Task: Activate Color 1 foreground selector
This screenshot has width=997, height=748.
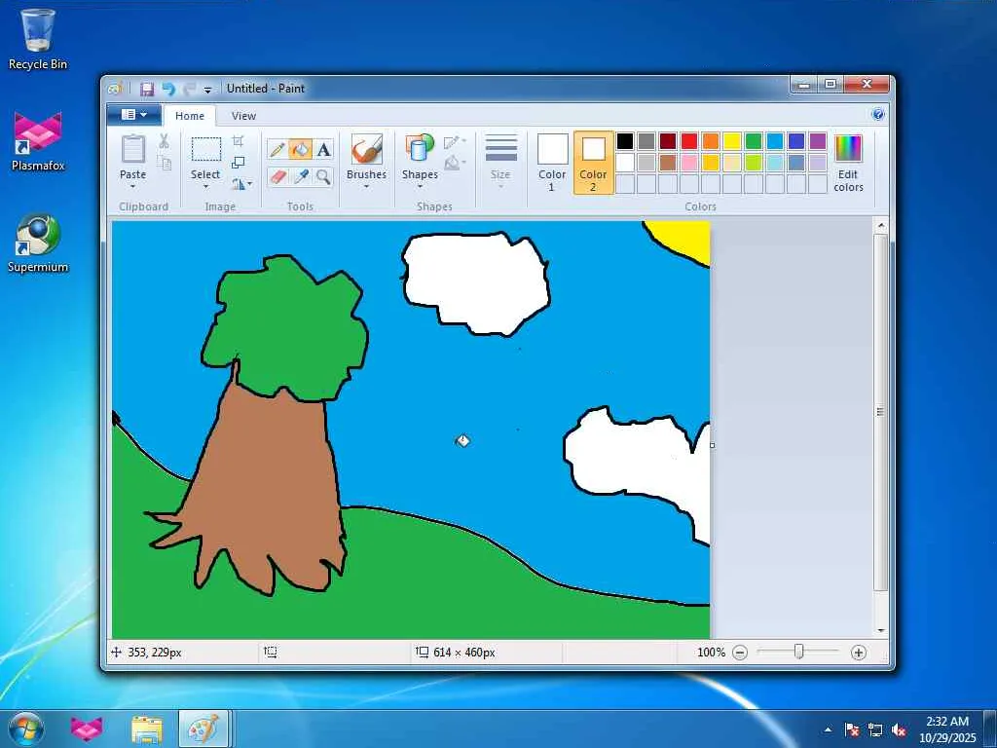Action: [552, 163]
